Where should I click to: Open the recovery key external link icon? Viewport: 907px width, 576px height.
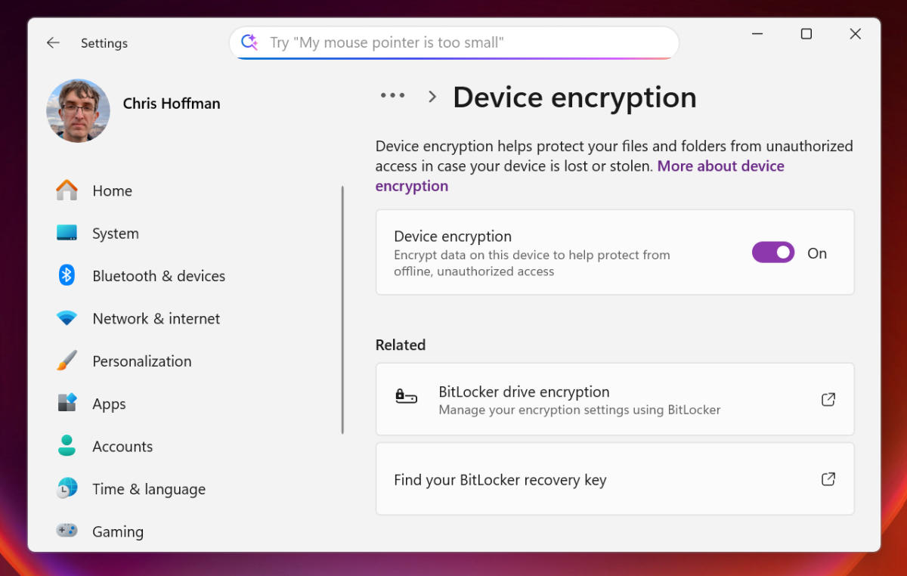[828, 478]
